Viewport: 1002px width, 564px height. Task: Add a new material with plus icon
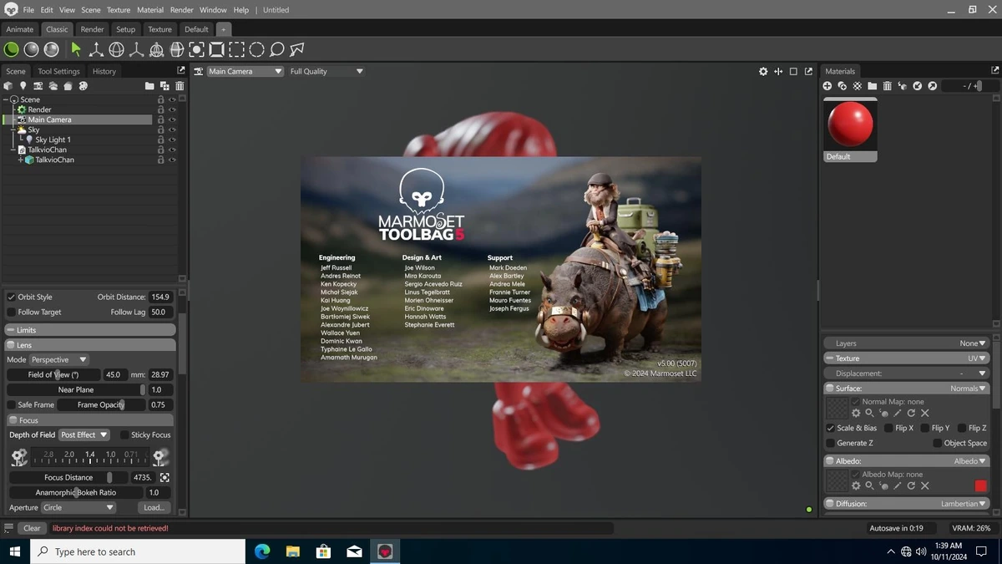[827, 86]
